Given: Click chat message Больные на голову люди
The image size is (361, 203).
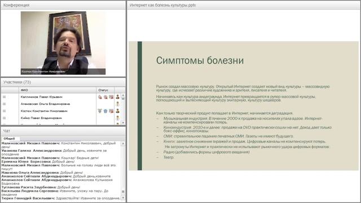Looking at the screenshot, I should (x=59, y=167).
